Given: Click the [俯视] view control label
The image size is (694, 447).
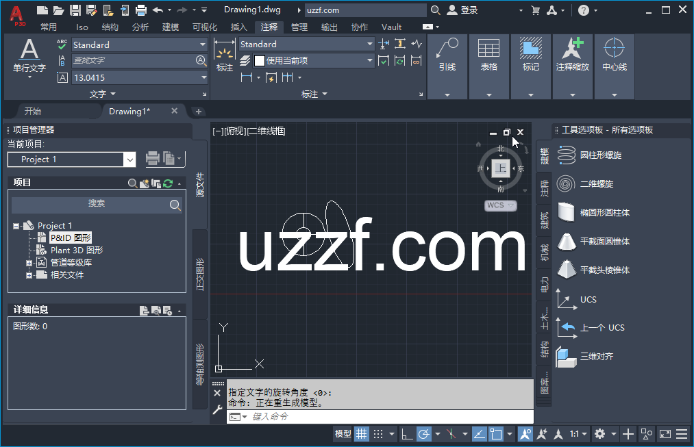Looking at the screenshot, I should pyautogui.click(x=236, y=131).
